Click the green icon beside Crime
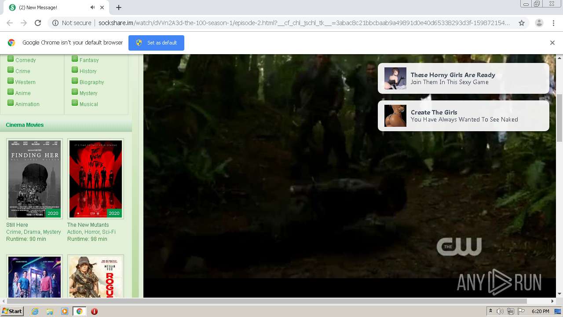The image size is (563, 317). click(x=11, y=70)
